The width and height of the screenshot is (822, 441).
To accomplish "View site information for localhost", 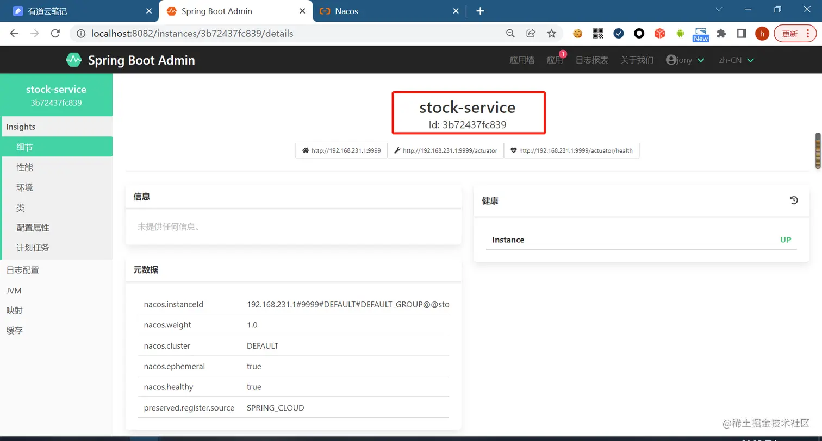I will tap(81, 34).
